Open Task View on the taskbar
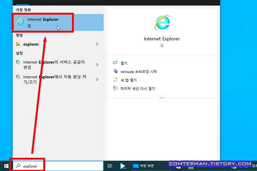The image size is (257, 171). 110,166
